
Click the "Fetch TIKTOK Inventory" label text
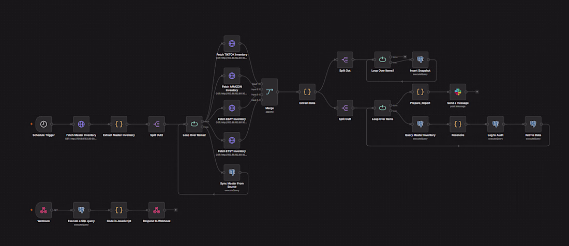232,55
